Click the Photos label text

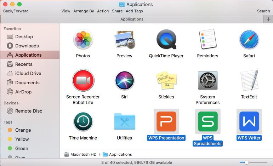(83, 56)
